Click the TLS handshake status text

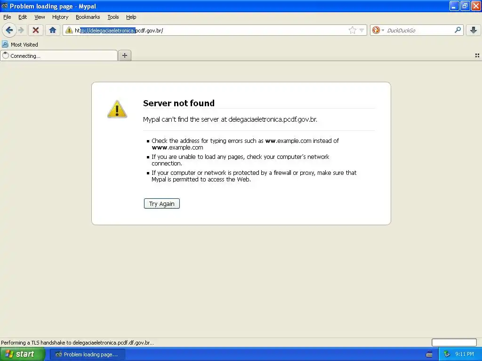click(x=78, y=343)
